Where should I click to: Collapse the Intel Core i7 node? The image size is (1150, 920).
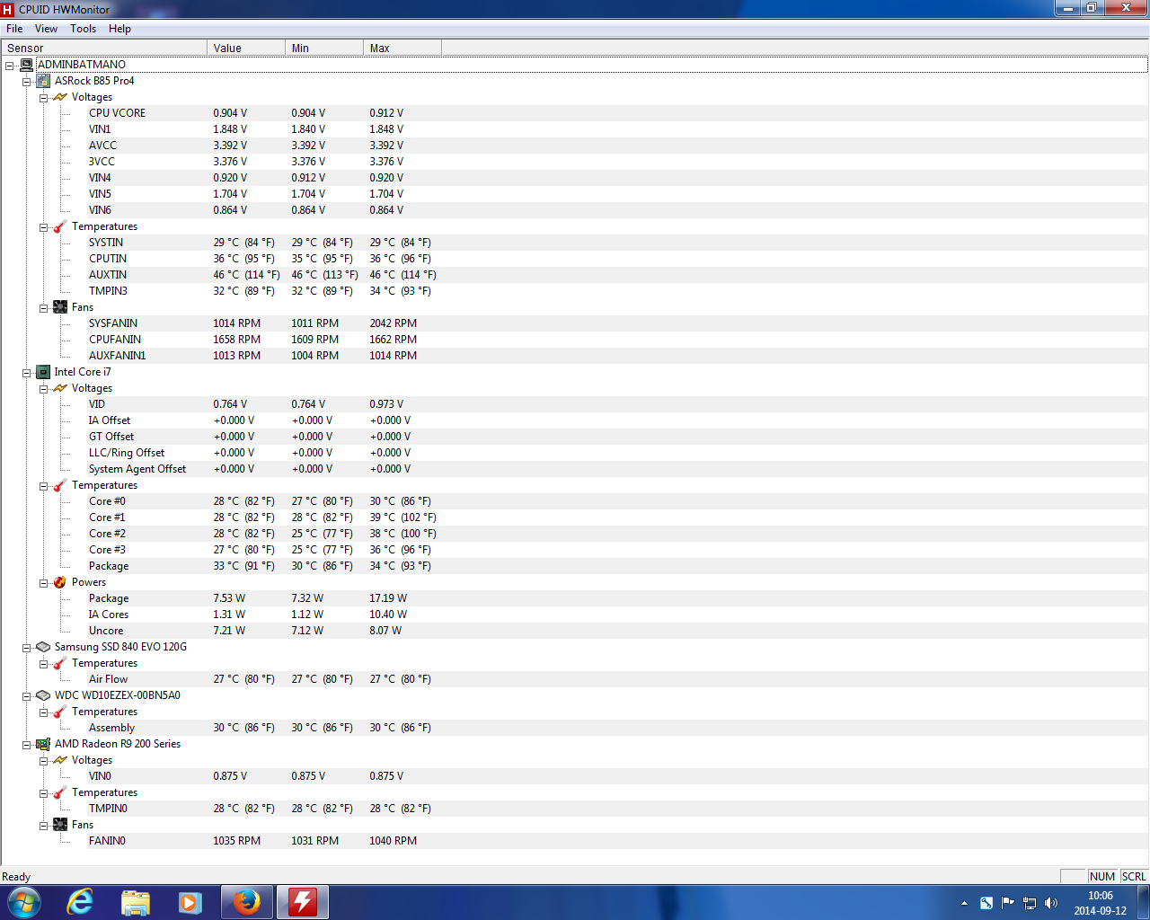27,373
